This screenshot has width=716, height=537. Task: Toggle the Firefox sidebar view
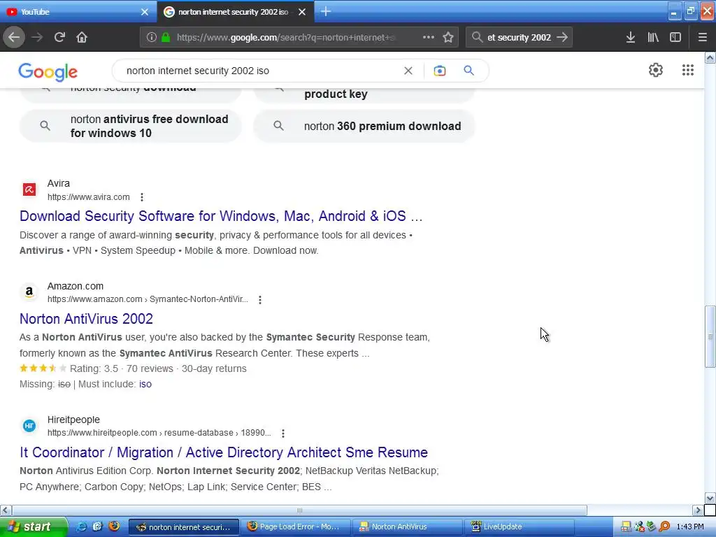[x=675, y=38]
